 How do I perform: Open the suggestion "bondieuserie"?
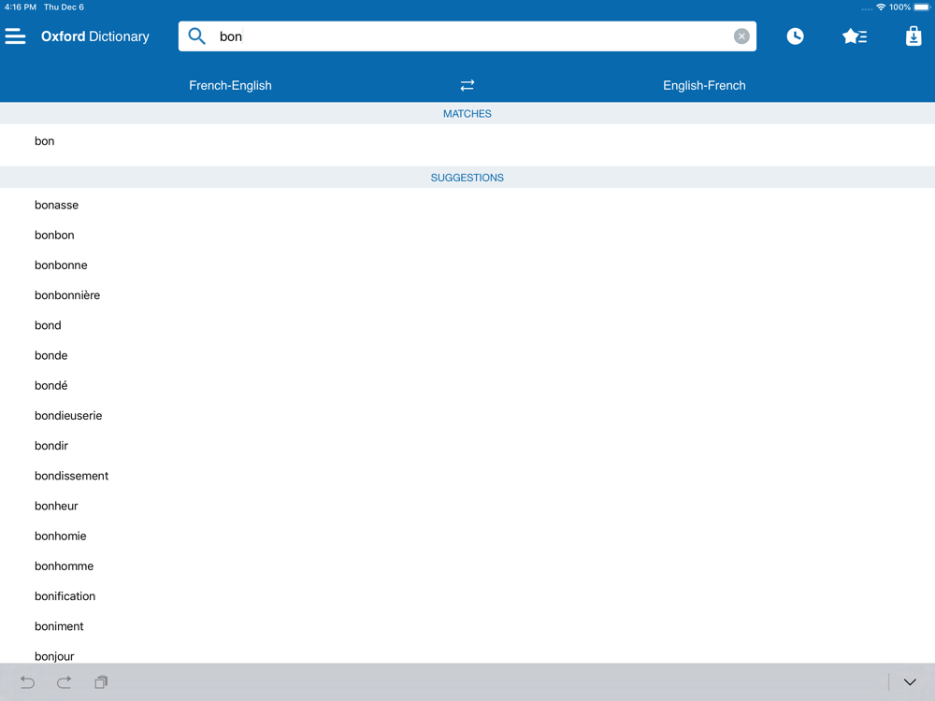point(467,416)
